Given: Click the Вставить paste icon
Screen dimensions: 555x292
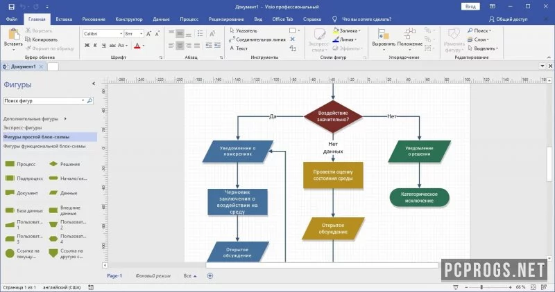Looking at the screenshot, I should (x=13, y=35).
